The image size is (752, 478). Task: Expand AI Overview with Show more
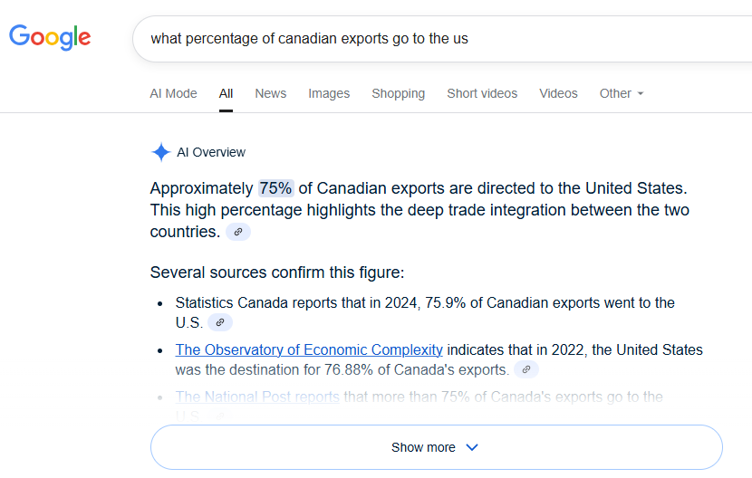437,447
